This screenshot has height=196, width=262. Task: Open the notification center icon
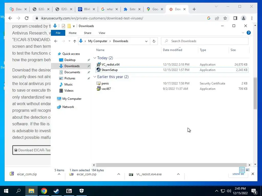coord(254,191)
